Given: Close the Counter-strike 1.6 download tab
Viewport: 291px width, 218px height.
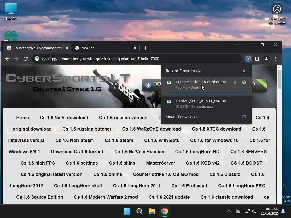Looking at the screenshot, I should (67, 48).
